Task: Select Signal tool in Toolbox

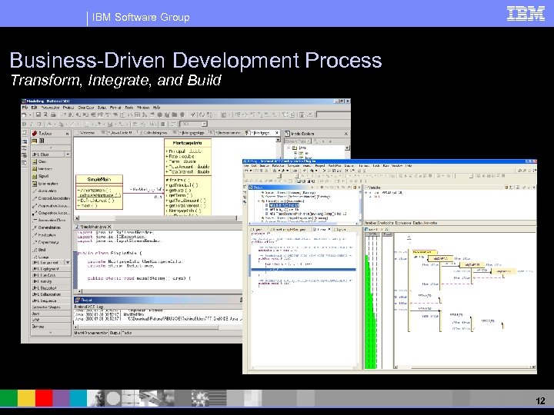Action: tap(40, 176)
